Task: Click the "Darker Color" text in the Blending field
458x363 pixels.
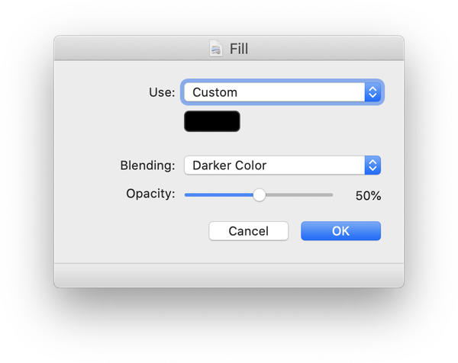Action: click(229, 165)
